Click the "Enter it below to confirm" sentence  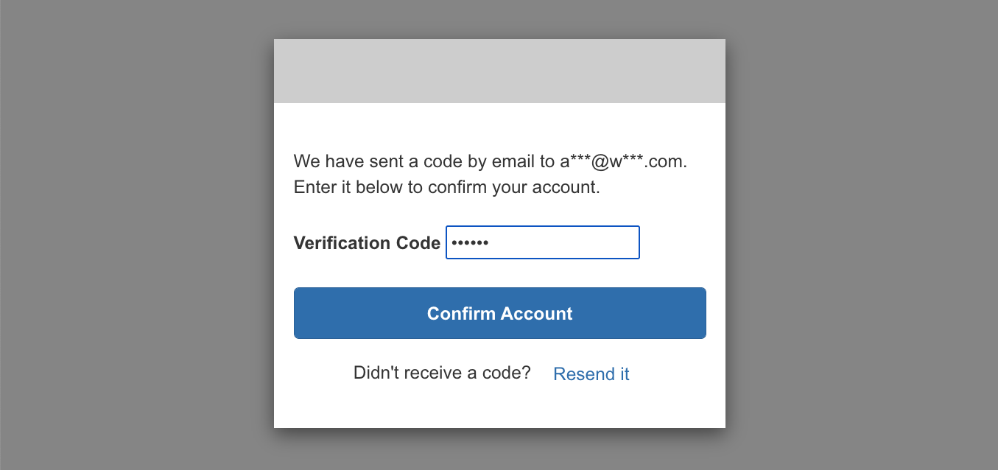(x=447, y=187)
